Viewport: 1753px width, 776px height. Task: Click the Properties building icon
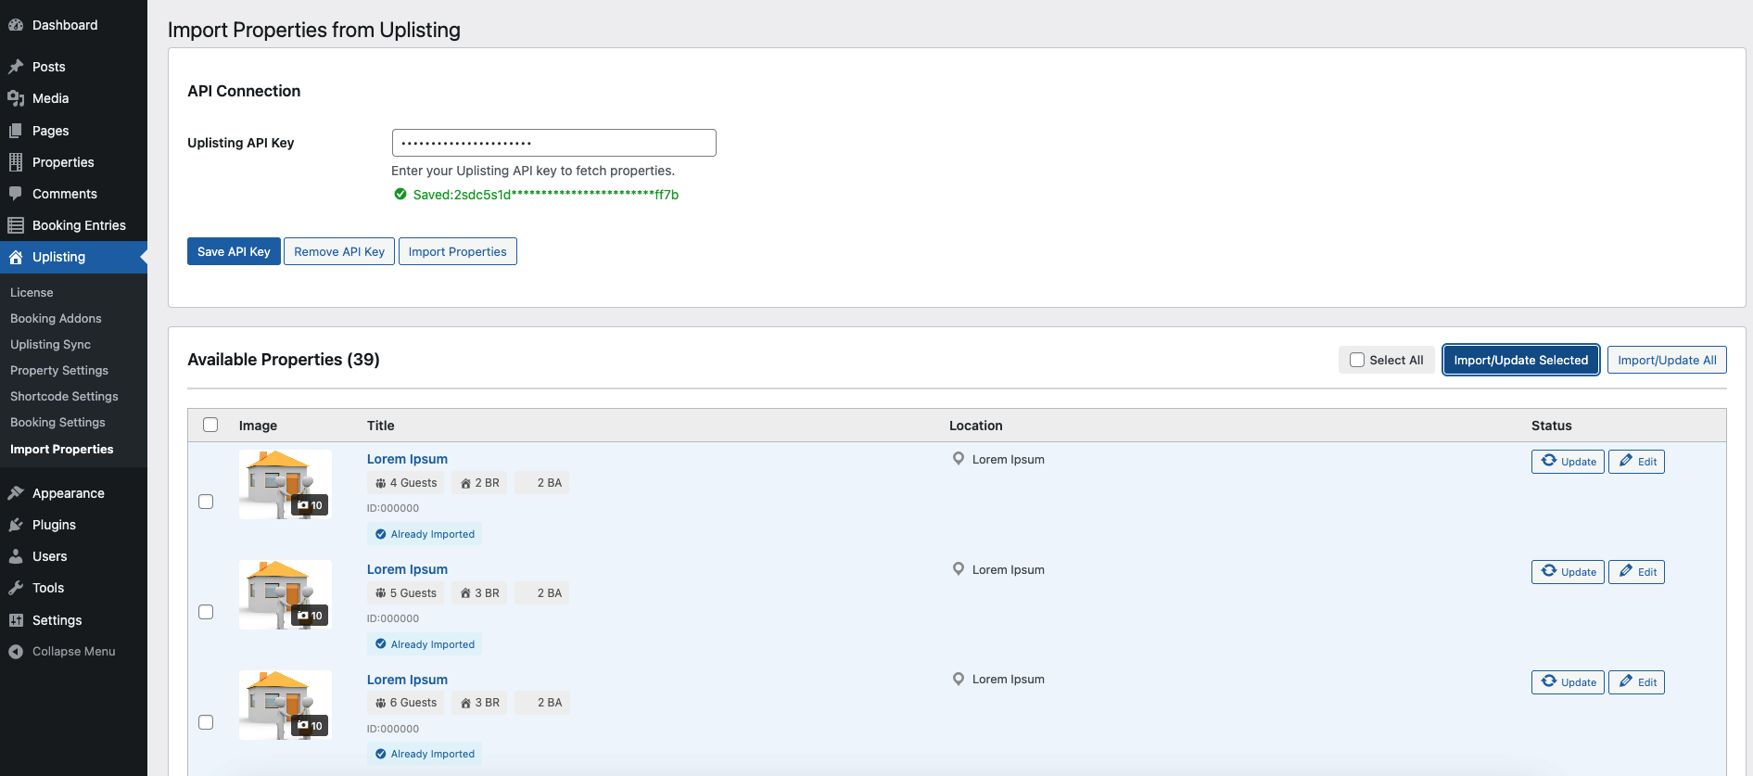click(16, 162)
